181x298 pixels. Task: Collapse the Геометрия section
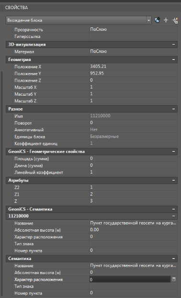pyautogui.click(x=173, y=60)
